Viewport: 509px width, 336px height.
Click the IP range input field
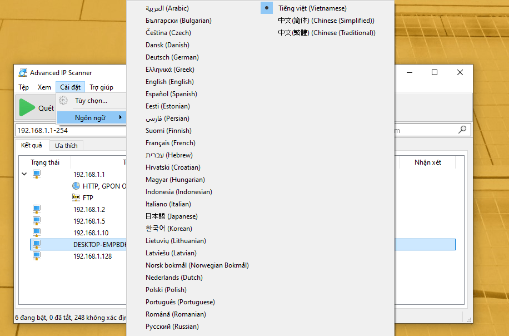click(x=71, y=130)
